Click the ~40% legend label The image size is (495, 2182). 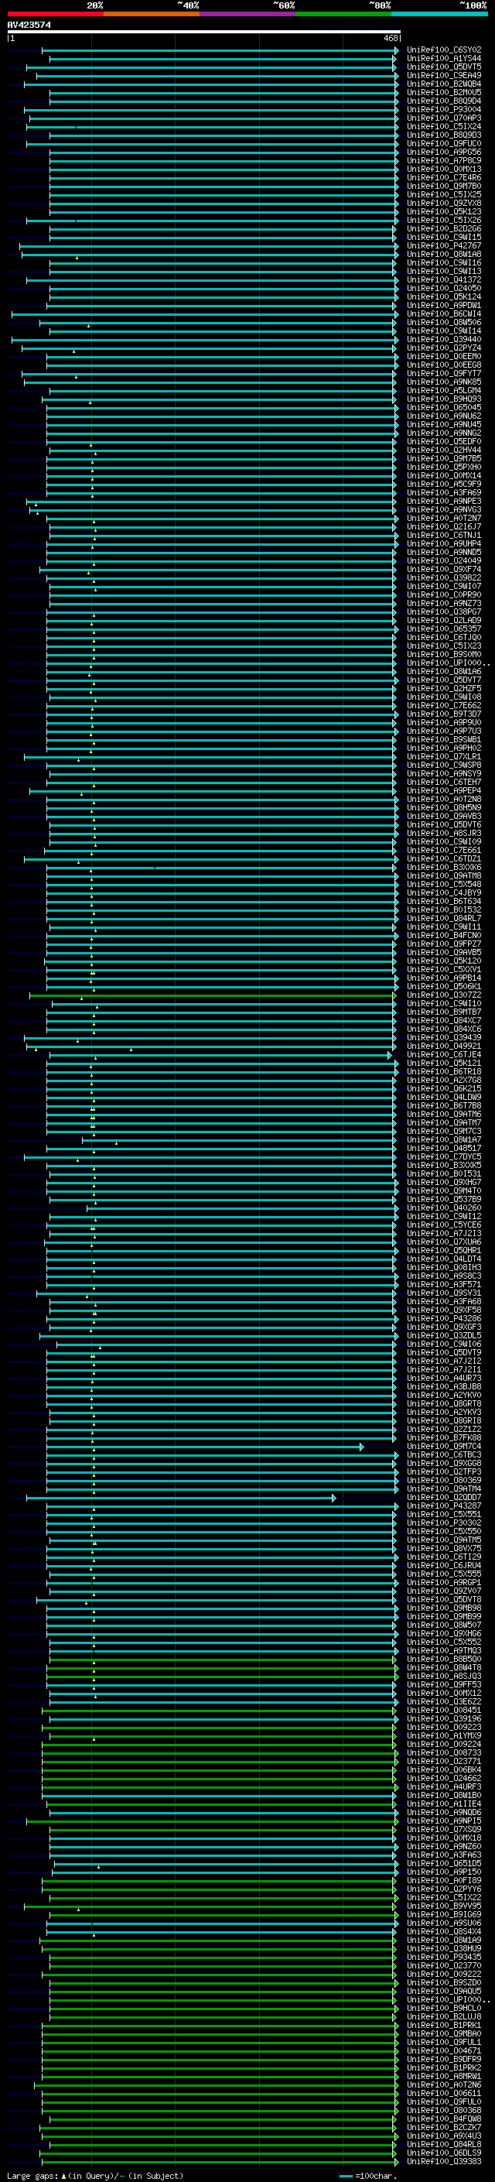point(188,5)
